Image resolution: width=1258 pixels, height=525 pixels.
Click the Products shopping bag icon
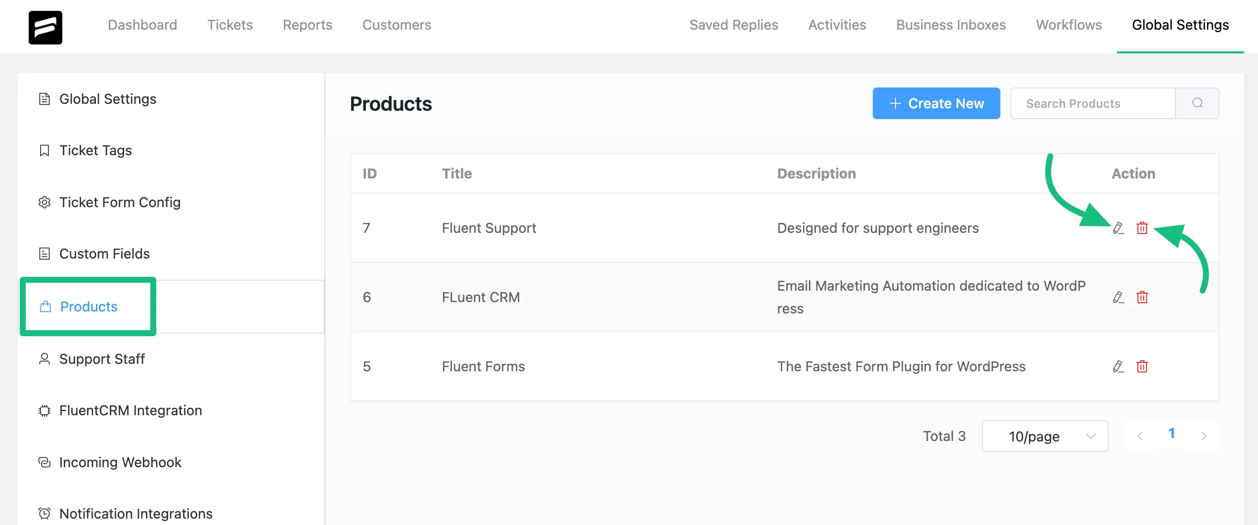pyautogui.click(x=45, y=306)
